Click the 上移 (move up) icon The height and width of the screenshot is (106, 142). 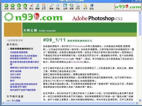[19, 7]
